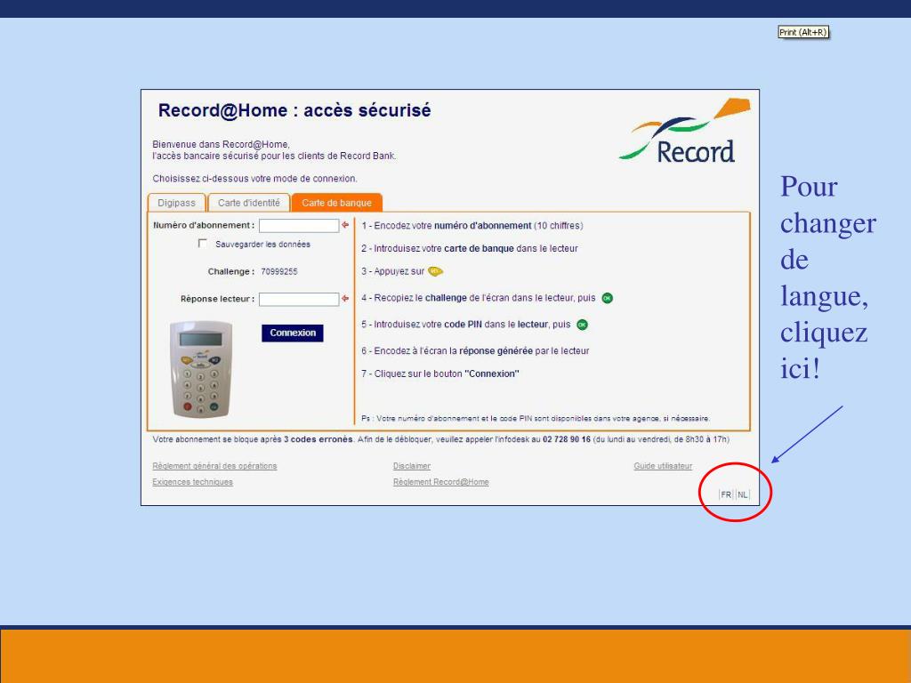911x683 pixels.
Task: Select the Carte de banque tab
Action: [336, 203]
